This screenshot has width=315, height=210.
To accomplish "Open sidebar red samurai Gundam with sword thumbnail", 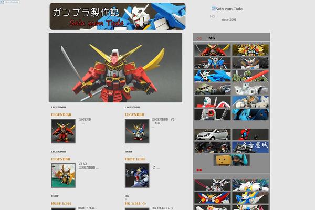I will [213, 50].
